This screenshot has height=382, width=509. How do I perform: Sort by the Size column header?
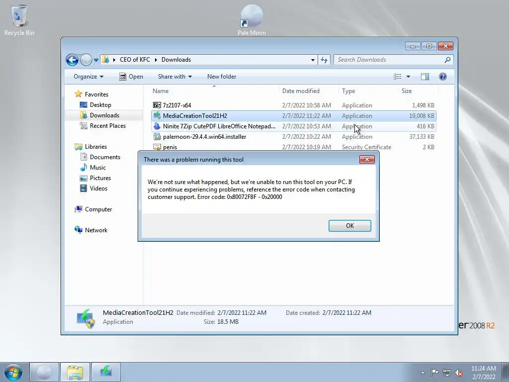tap(418, 91)
